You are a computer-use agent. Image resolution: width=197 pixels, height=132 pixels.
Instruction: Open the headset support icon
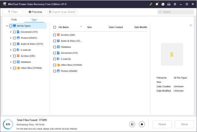[x=169, y=4]
